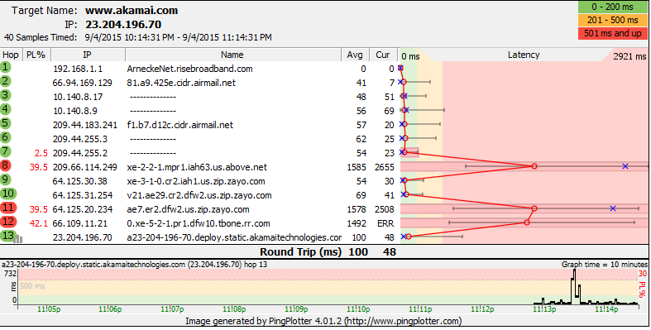651x330 pixels.
Task: Select IP 64.125.31.254
Action: point(82,195)
